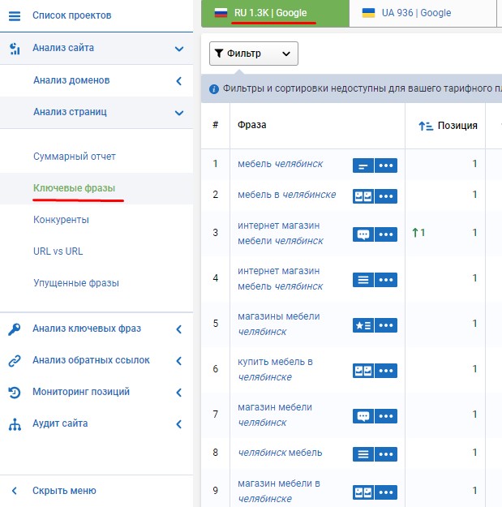This screenshot has height=507, width=502.
Task: Click the SERP feature icon for row 1
Action: [363, 165]
